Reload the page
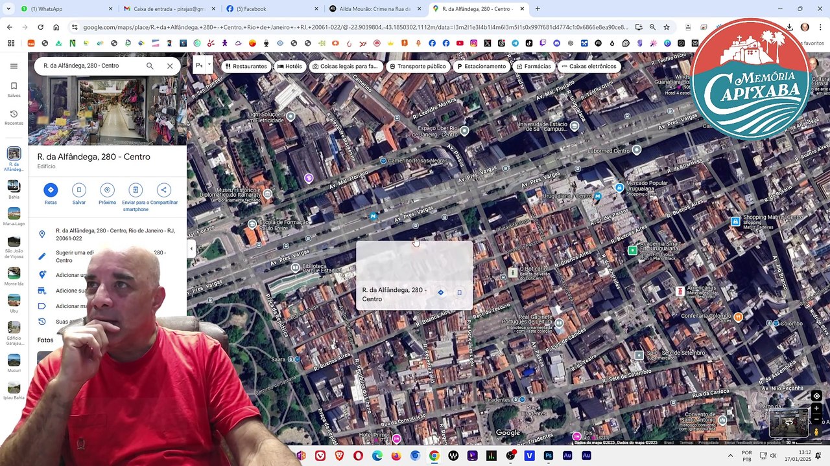Image resolution: width=830 pixels, height=466 pixels. tap(40, 27)
